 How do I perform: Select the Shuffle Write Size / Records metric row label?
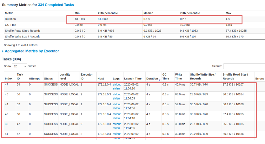[x=23, y=36]
